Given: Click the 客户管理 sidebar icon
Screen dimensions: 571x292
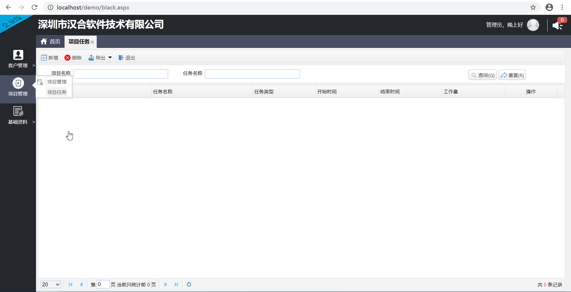Looking at the screenshot, I should [18, 55].
